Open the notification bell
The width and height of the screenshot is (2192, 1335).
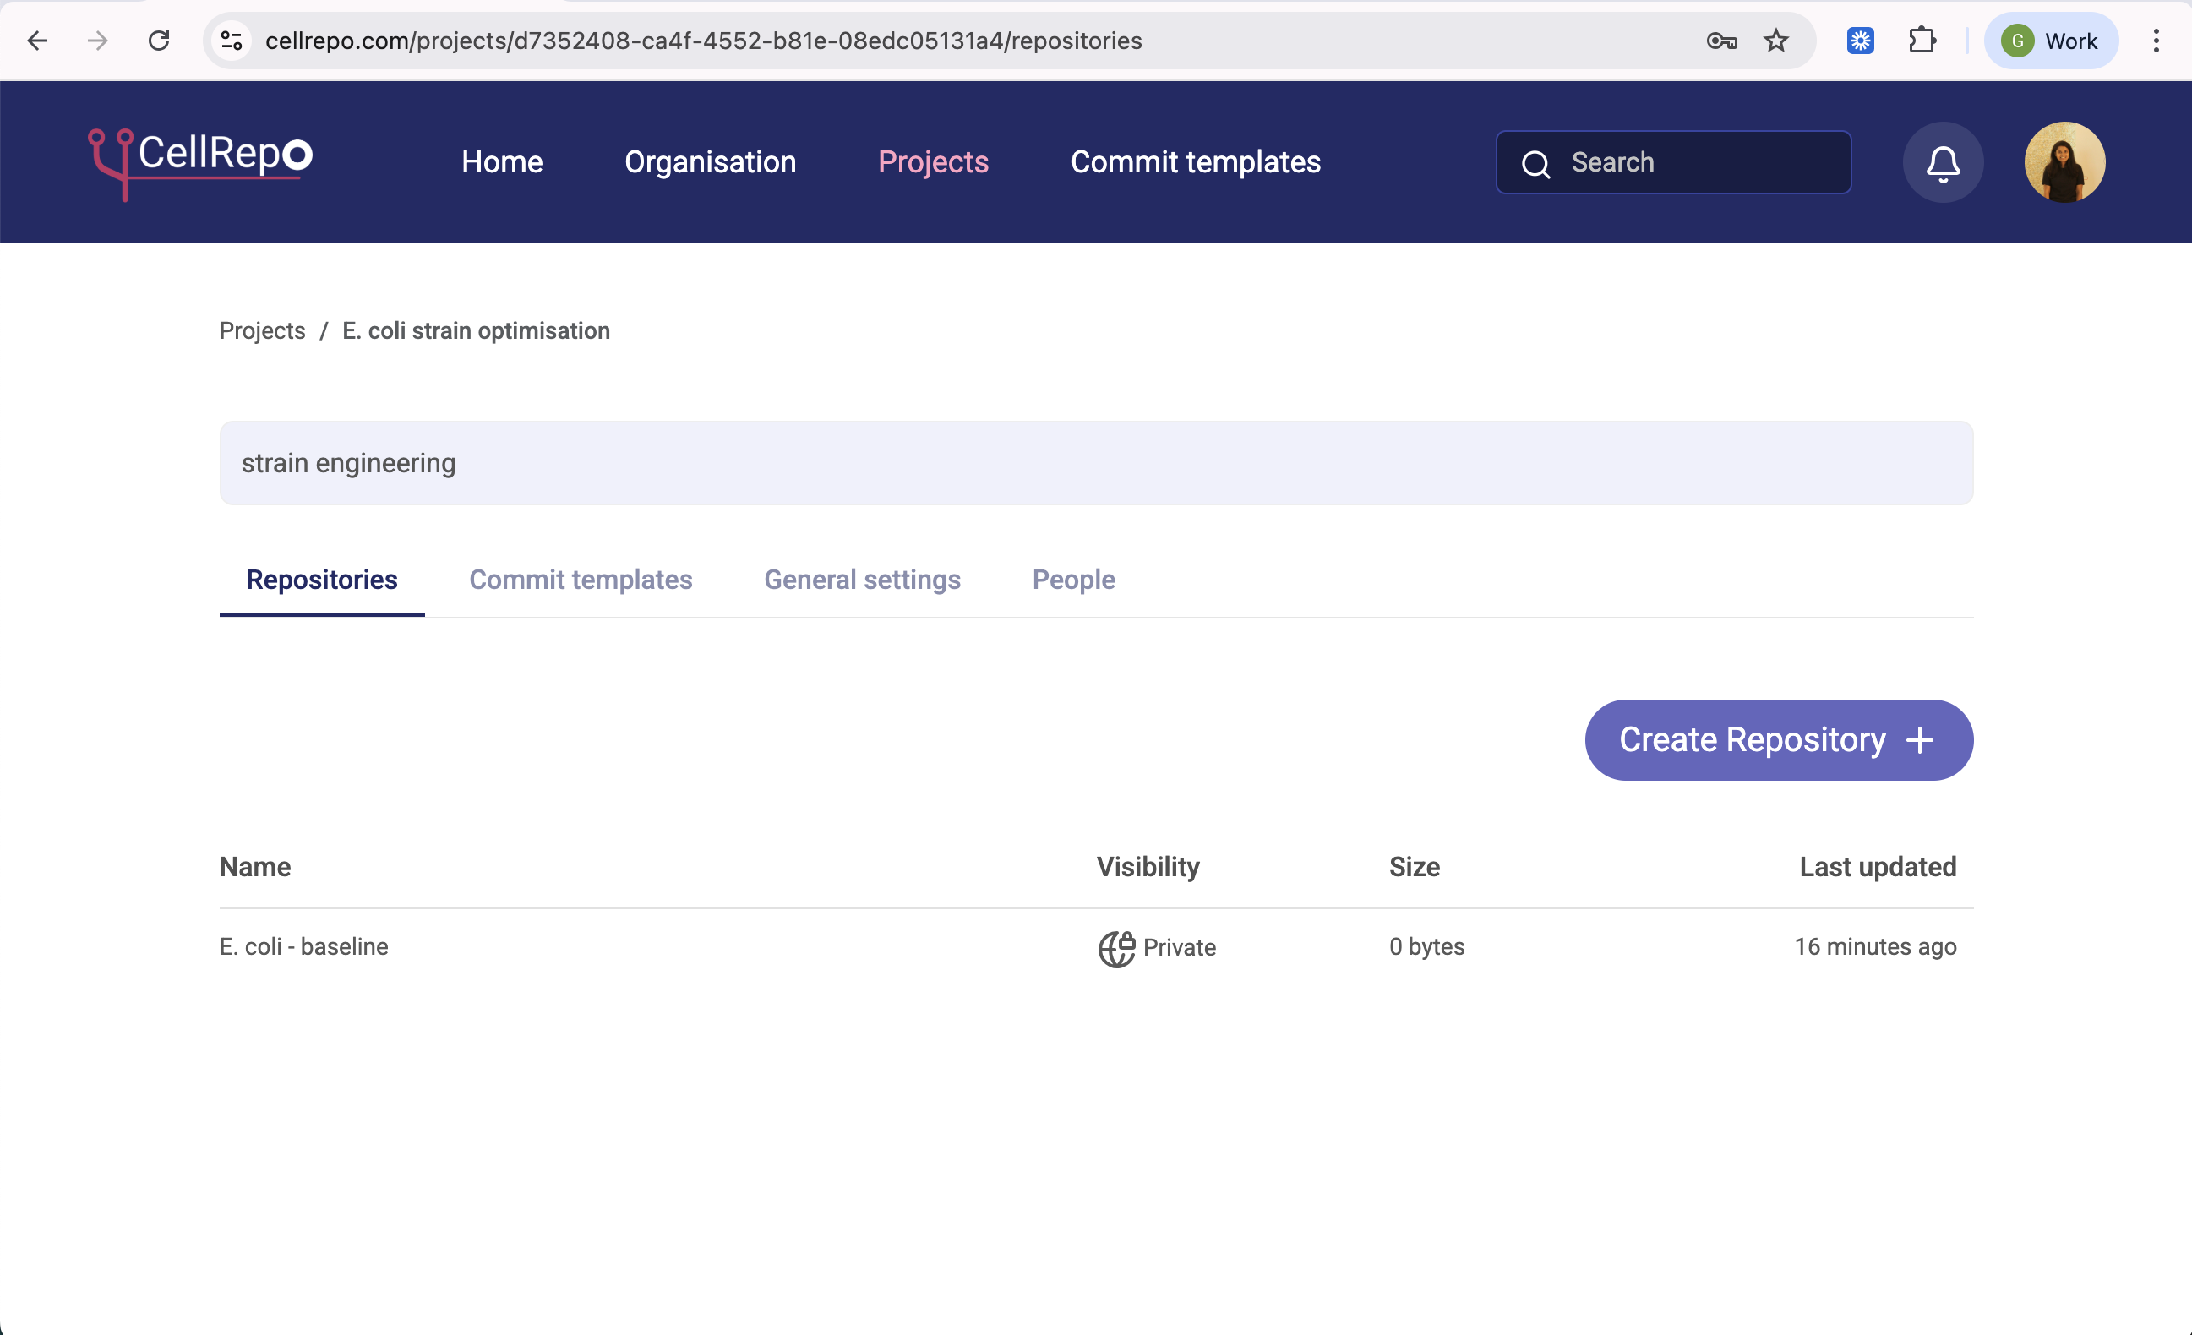point(1943,162)
